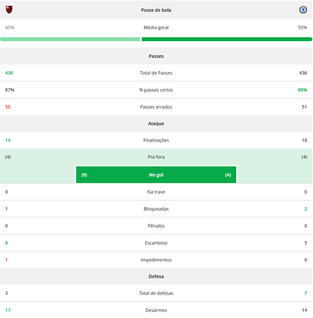Click the light green Flamengo possession bar
The image size is (313, 318).
70,39
